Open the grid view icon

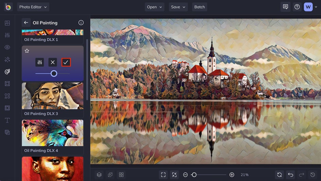(x=121, y=175)
